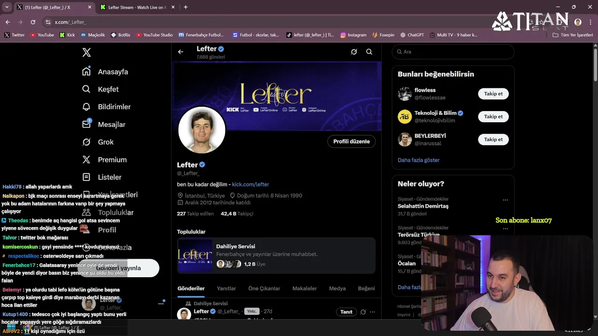This screenshot has width=598, height=336.
Task: Open Kick bookmark
Action: tap(67, 35)
